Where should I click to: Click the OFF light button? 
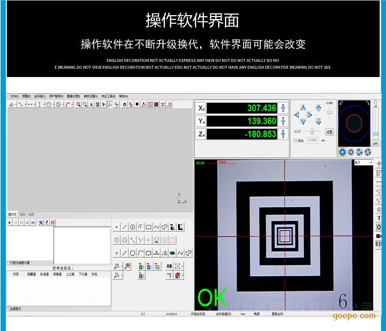click(x=375, y=144)
